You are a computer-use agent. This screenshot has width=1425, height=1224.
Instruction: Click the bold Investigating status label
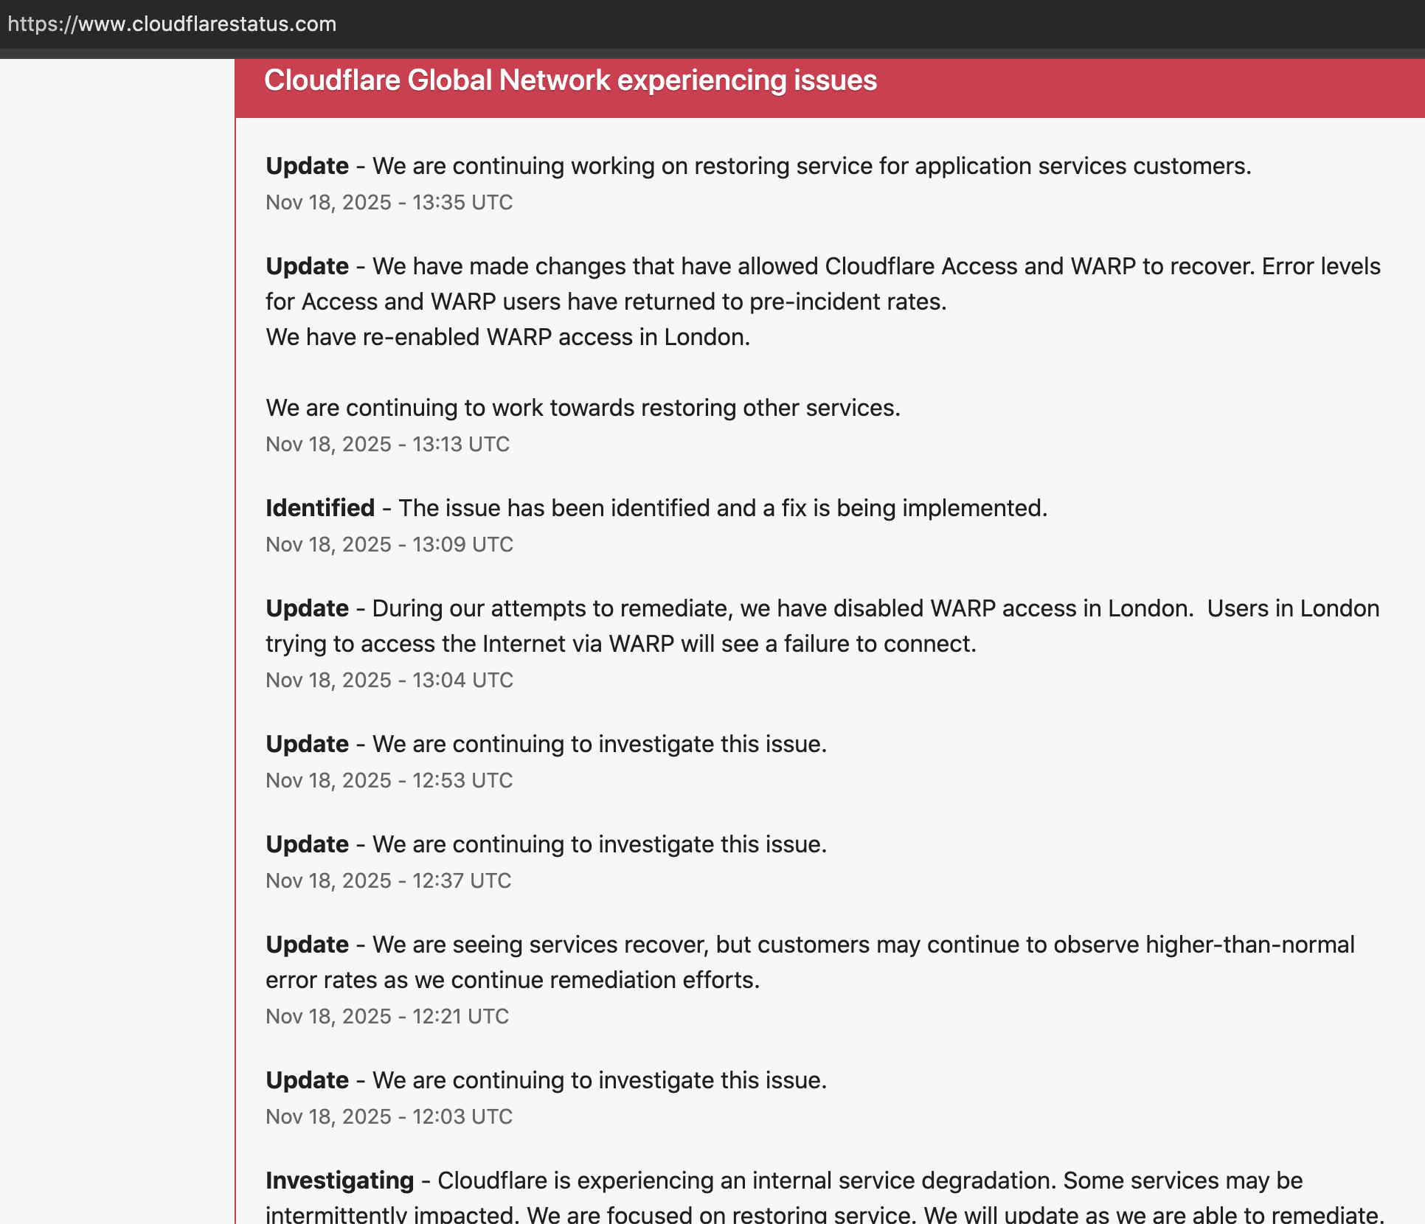339,1180
